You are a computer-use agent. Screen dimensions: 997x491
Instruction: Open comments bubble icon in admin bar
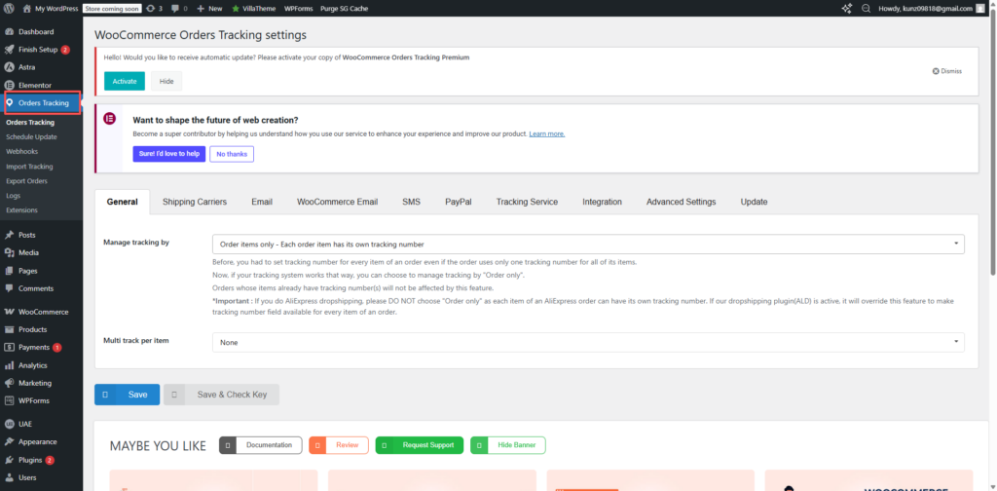tap(175, 9)
